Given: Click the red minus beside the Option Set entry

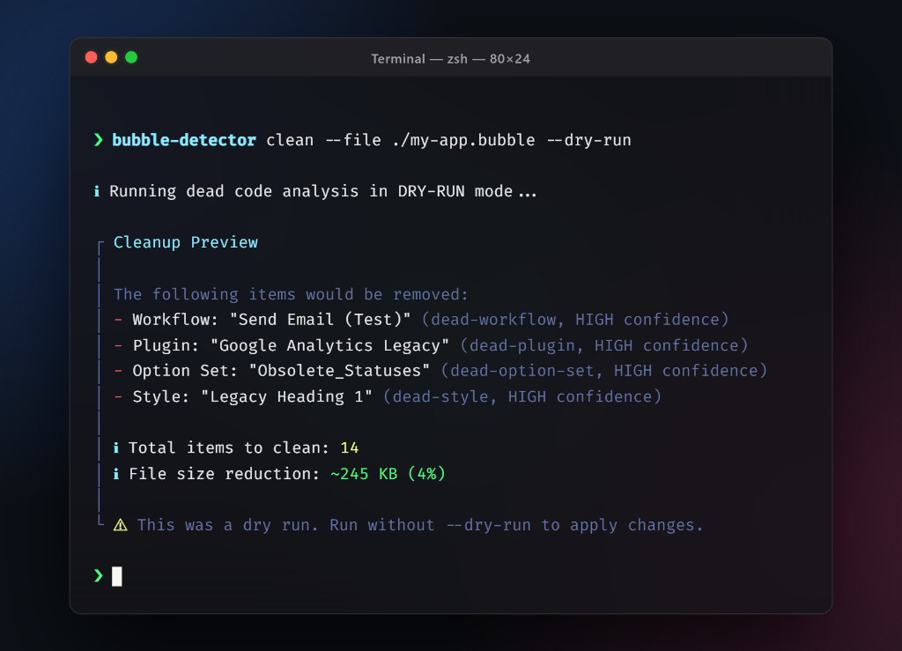Looking at the screenshot, I should point(118,371).
